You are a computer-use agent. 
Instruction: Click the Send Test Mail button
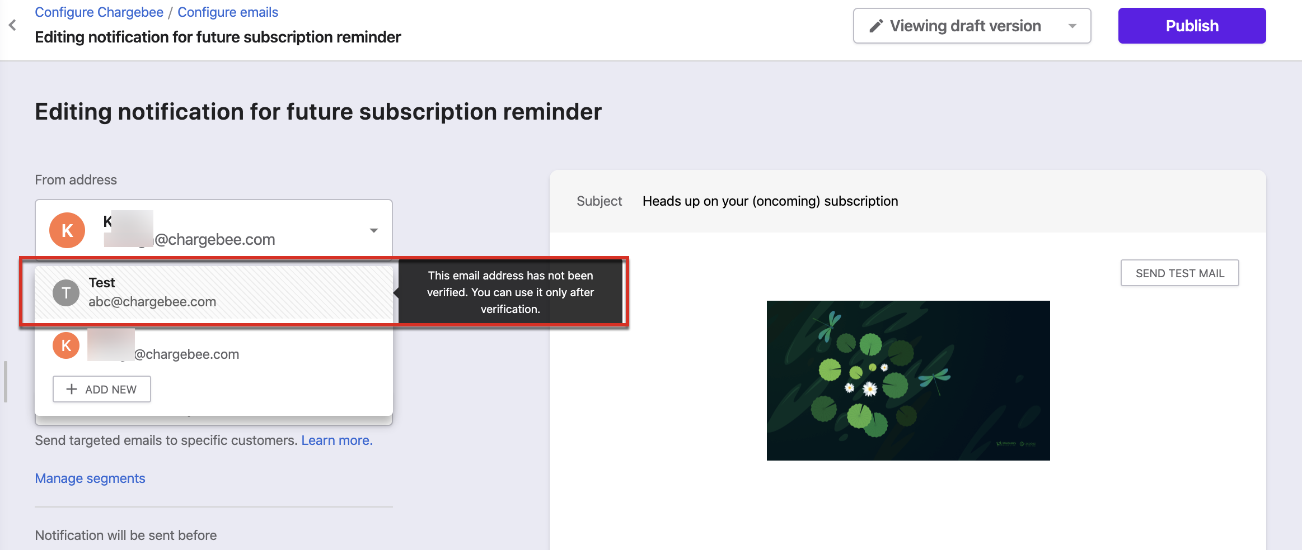[1179, 273]
